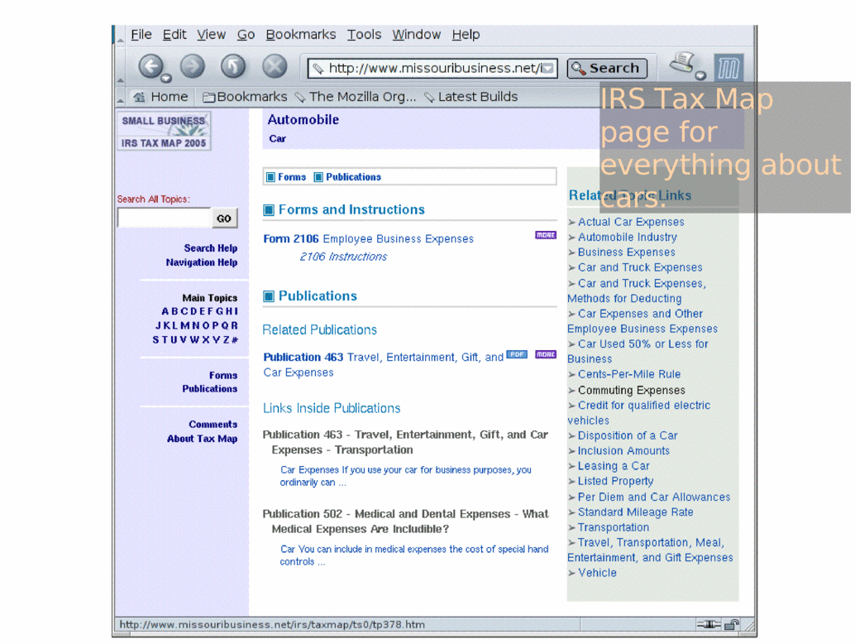This screenshot has height=644, width=855.
Task: Reload the page with the Reload button
Action: [233, 67]
